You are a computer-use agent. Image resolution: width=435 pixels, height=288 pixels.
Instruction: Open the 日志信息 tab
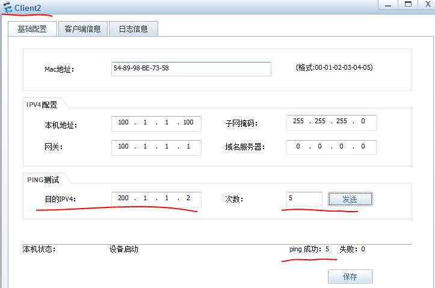click(x=133, y=29)
